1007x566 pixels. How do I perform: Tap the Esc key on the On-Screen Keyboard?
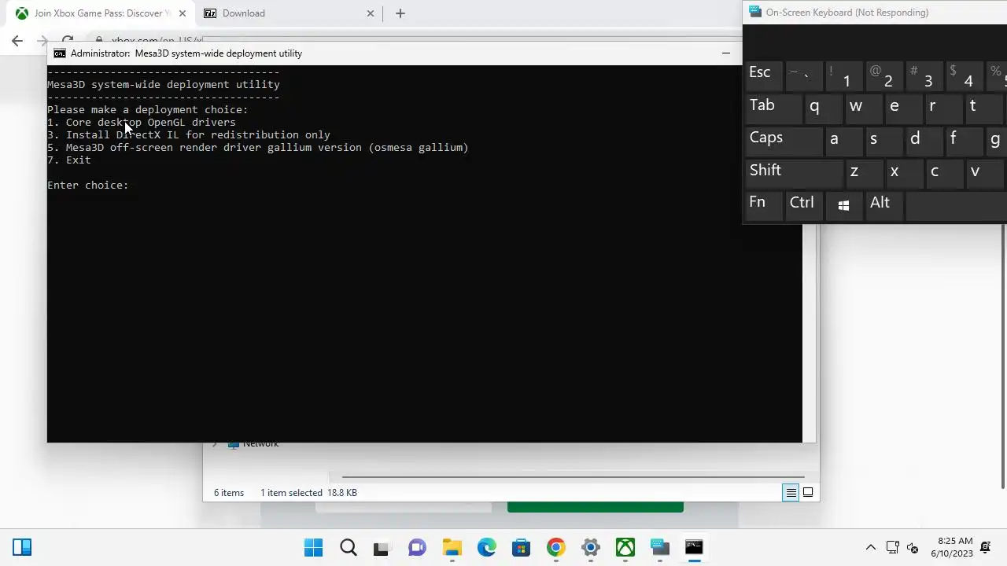[x=763, y=76]
